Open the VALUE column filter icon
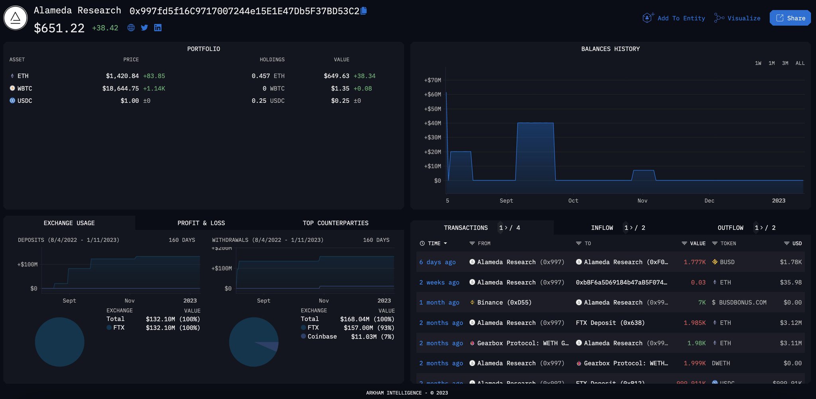The width and height of the screenshot is (816, 399). point(685,243)
